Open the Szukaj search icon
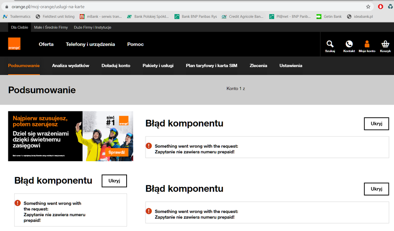 [x=330, y=46]
